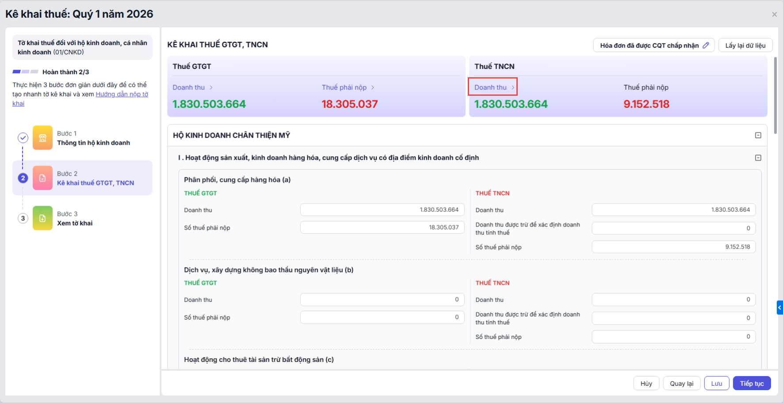The height and width of the screenshot is (403, 783).
Task: Open Thuế TNCN Doanh thu details
Action: point(494,87)
